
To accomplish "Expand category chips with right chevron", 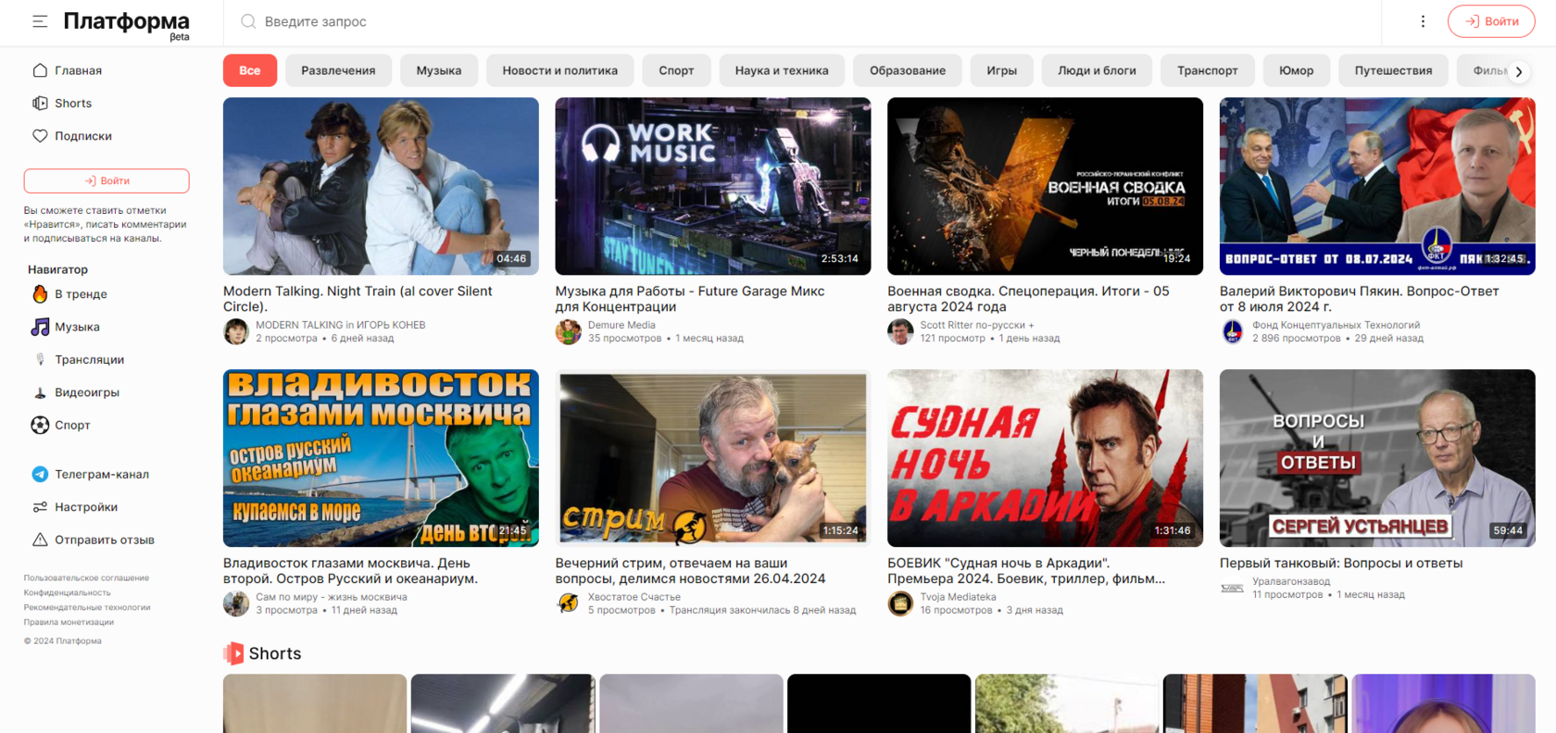I will click(1519, 71).
